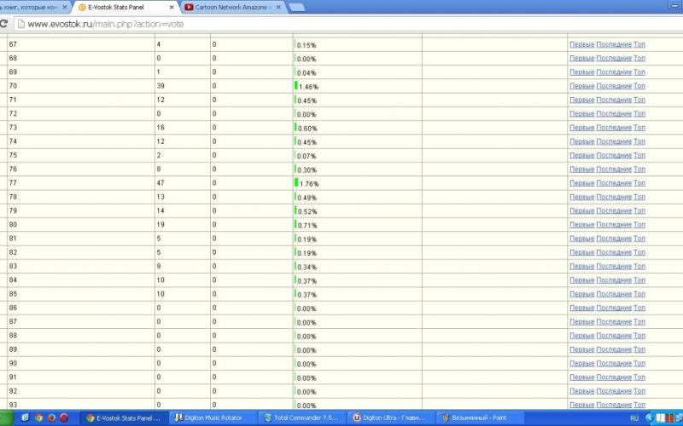This screenshot has height=426, width=683.
Task: Click the Show Desktop quick launch icon
Action: [26, 418]
